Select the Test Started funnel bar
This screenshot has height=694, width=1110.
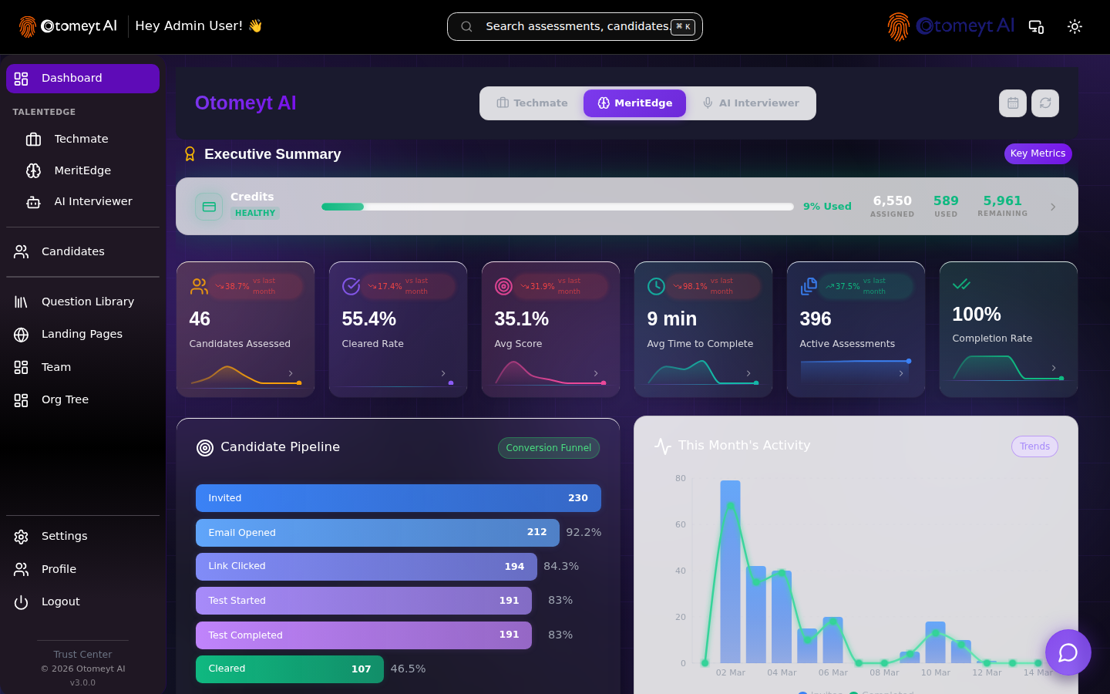point(364,601)
